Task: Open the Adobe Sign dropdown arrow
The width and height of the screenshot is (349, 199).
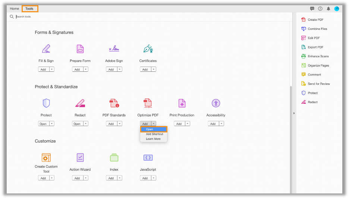Action: [x=120, y=69]
